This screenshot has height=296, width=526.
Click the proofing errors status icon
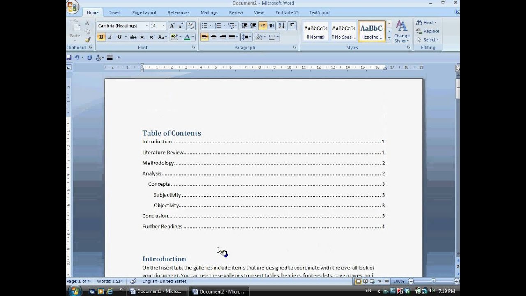click(133, 281)
